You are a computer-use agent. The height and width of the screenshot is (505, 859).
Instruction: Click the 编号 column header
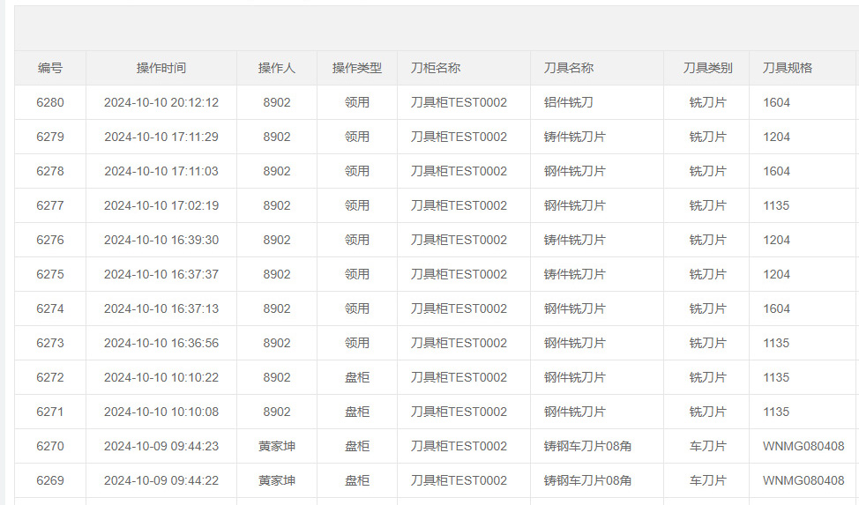click(50, 68)
